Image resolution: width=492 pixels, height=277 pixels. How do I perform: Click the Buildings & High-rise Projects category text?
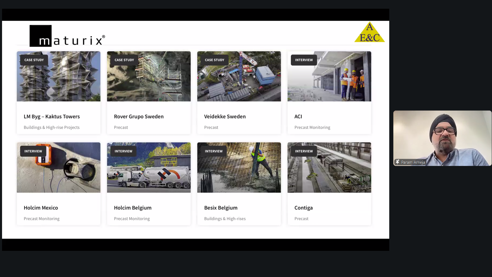coord(52,127)
